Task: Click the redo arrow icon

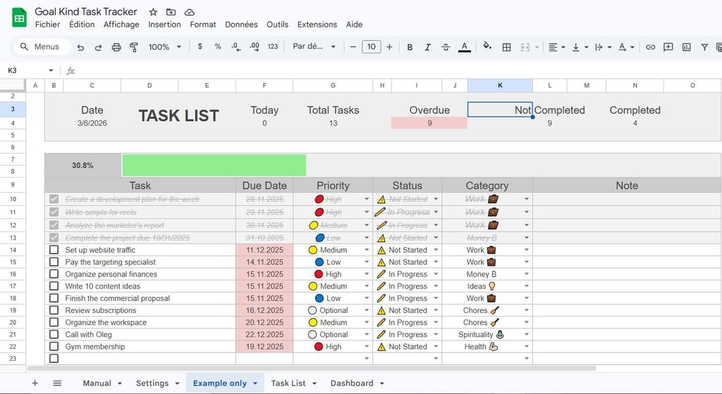Action: pyautogui.click(x=98, y=47)
